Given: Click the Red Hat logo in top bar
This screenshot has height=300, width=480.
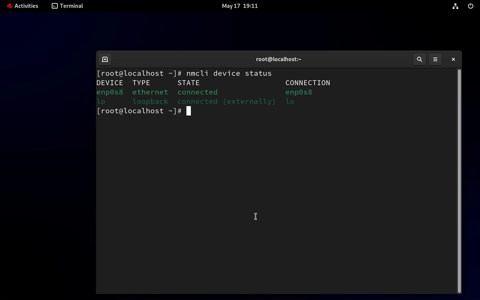Looking at the screenshot, I should pos(10,6).
